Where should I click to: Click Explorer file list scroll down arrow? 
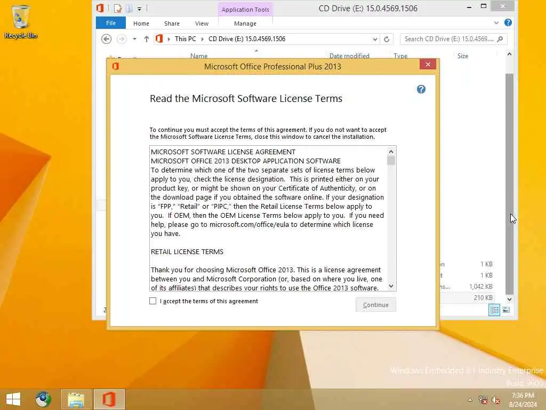[509, 299]
